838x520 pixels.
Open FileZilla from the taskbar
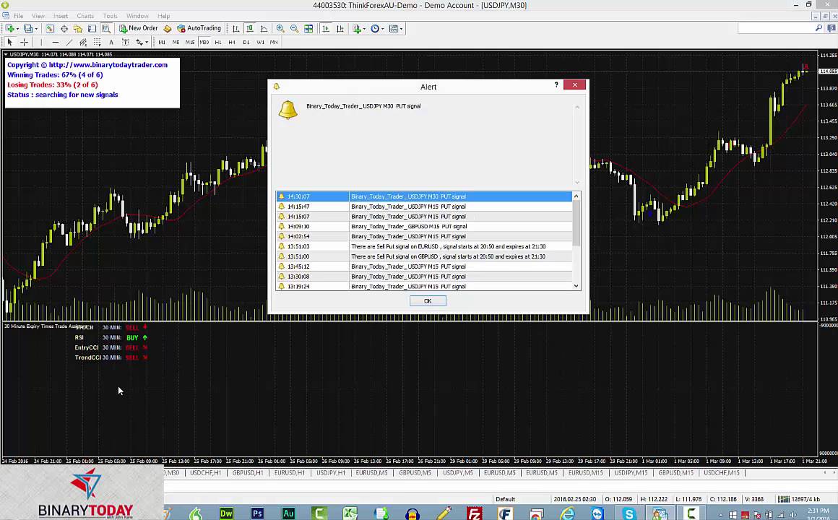(474, 513)
